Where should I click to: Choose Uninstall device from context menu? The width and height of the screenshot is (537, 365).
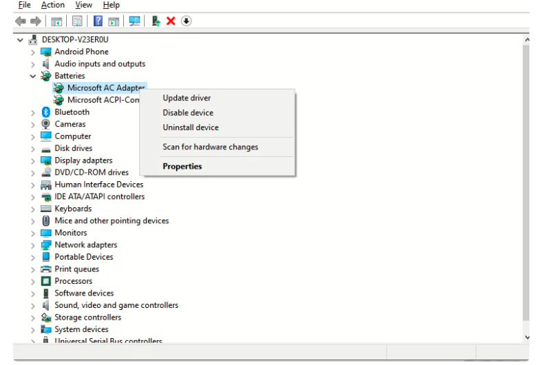point(191,127)
